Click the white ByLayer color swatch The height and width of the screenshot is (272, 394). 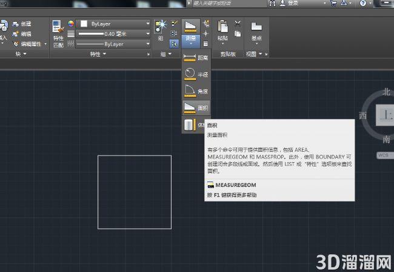click(x=84, y=24)
